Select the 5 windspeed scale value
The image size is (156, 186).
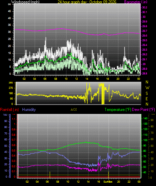coord(10,67)
